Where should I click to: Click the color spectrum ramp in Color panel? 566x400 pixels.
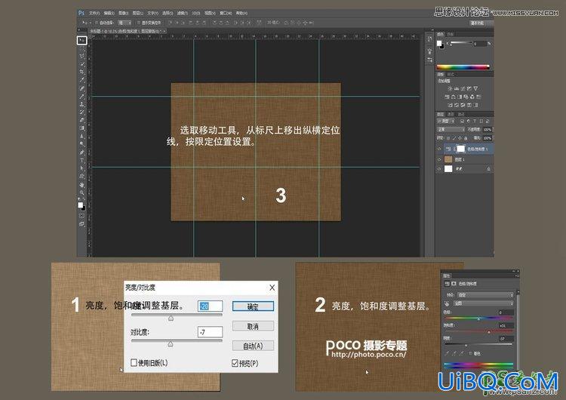[463, 67]
